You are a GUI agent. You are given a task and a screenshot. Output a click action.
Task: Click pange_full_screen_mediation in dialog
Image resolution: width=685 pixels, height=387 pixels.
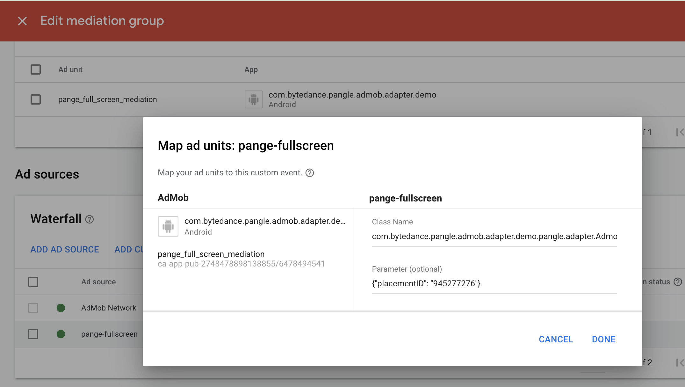pyautogui.click(x=211, y=254)
